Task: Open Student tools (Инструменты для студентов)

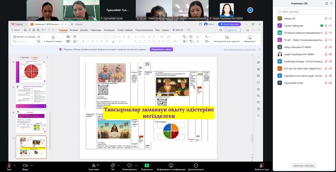Action: pos(227,37)
